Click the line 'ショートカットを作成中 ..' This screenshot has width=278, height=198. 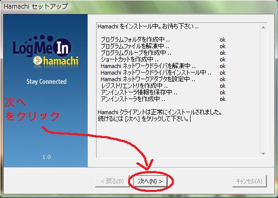pyautogui.click(x=130, y=59)
